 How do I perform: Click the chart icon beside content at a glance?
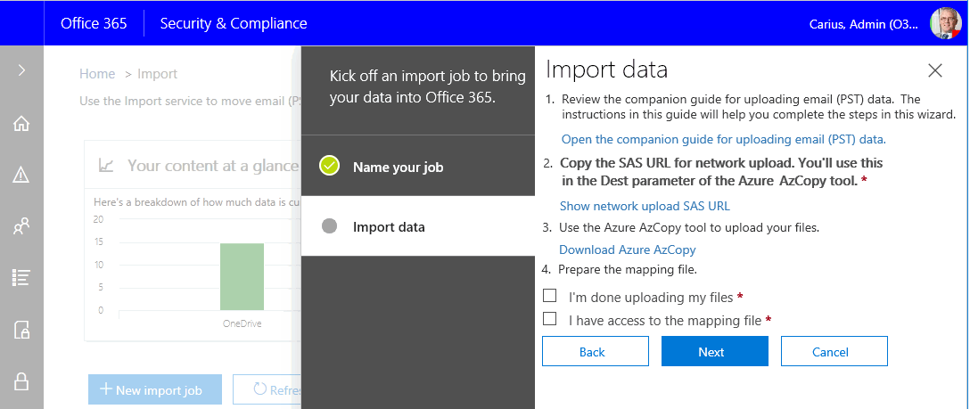(106, 166)
